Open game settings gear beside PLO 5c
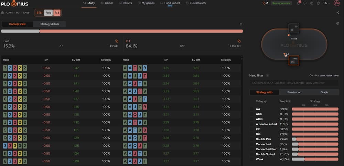This screenshot has width=344, height=166. (x=2, y=13)
